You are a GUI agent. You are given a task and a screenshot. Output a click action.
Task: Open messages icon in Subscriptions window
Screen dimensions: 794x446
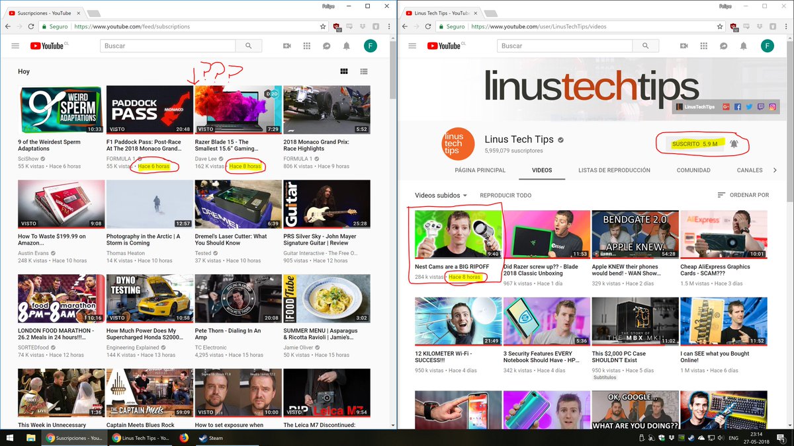click(x=327, y=46)
